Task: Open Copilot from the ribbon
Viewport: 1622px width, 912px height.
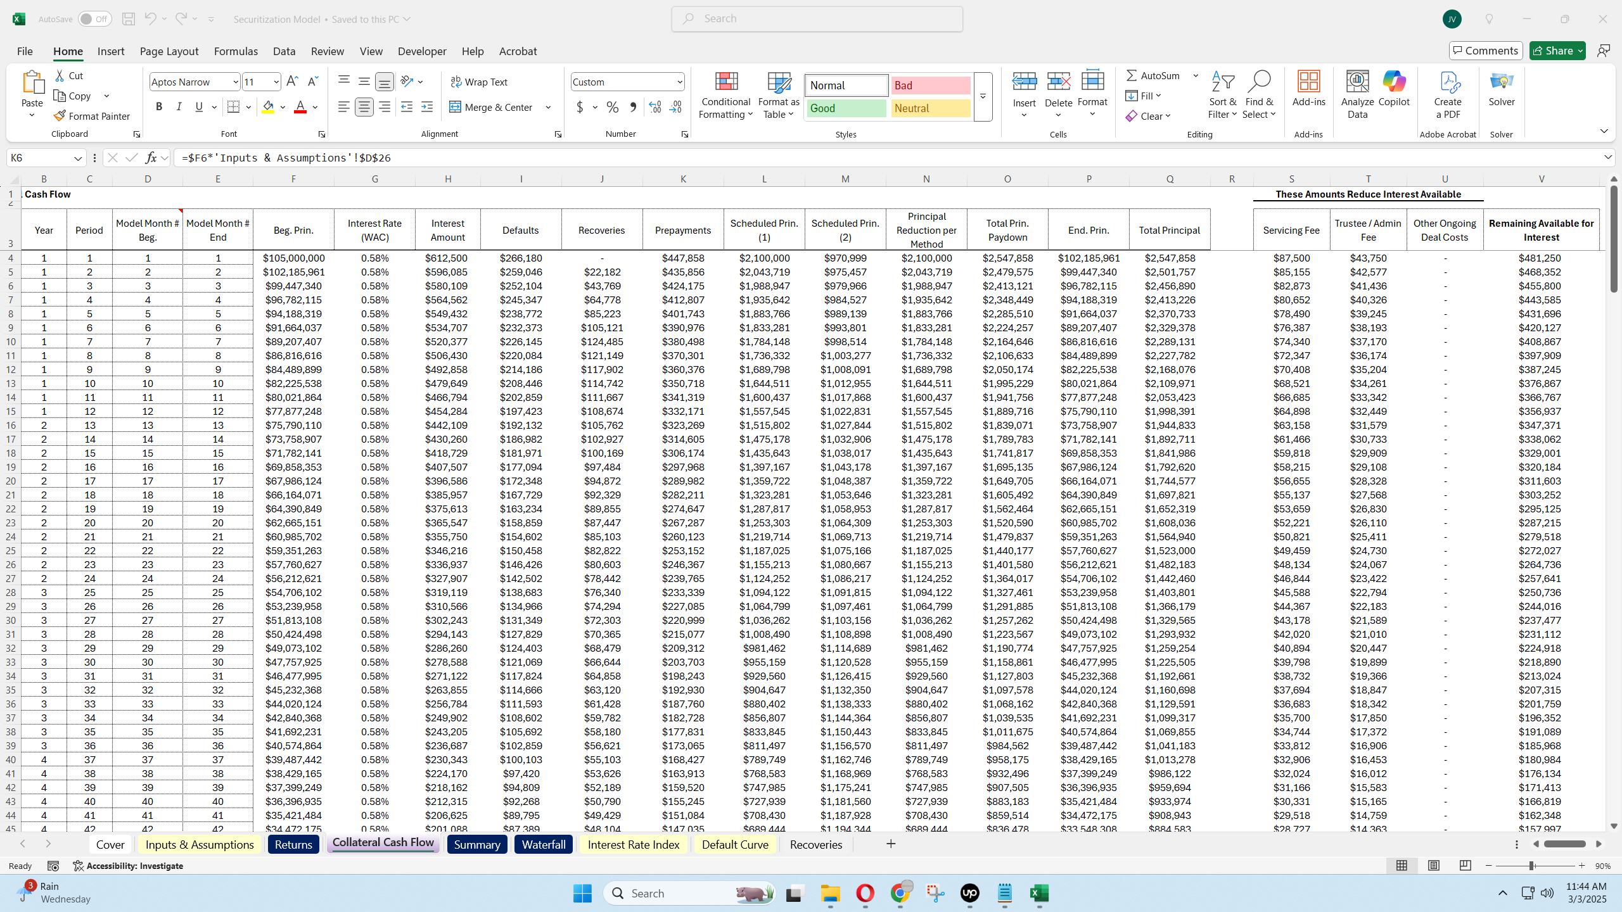Action: coord(1394,89)
